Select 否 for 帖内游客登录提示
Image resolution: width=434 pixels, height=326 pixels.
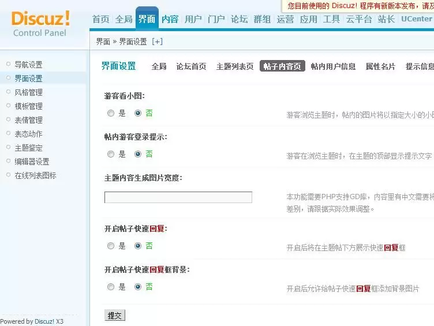138,154
